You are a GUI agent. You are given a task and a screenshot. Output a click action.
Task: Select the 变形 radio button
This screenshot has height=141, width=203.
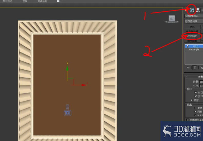[192, 100]
